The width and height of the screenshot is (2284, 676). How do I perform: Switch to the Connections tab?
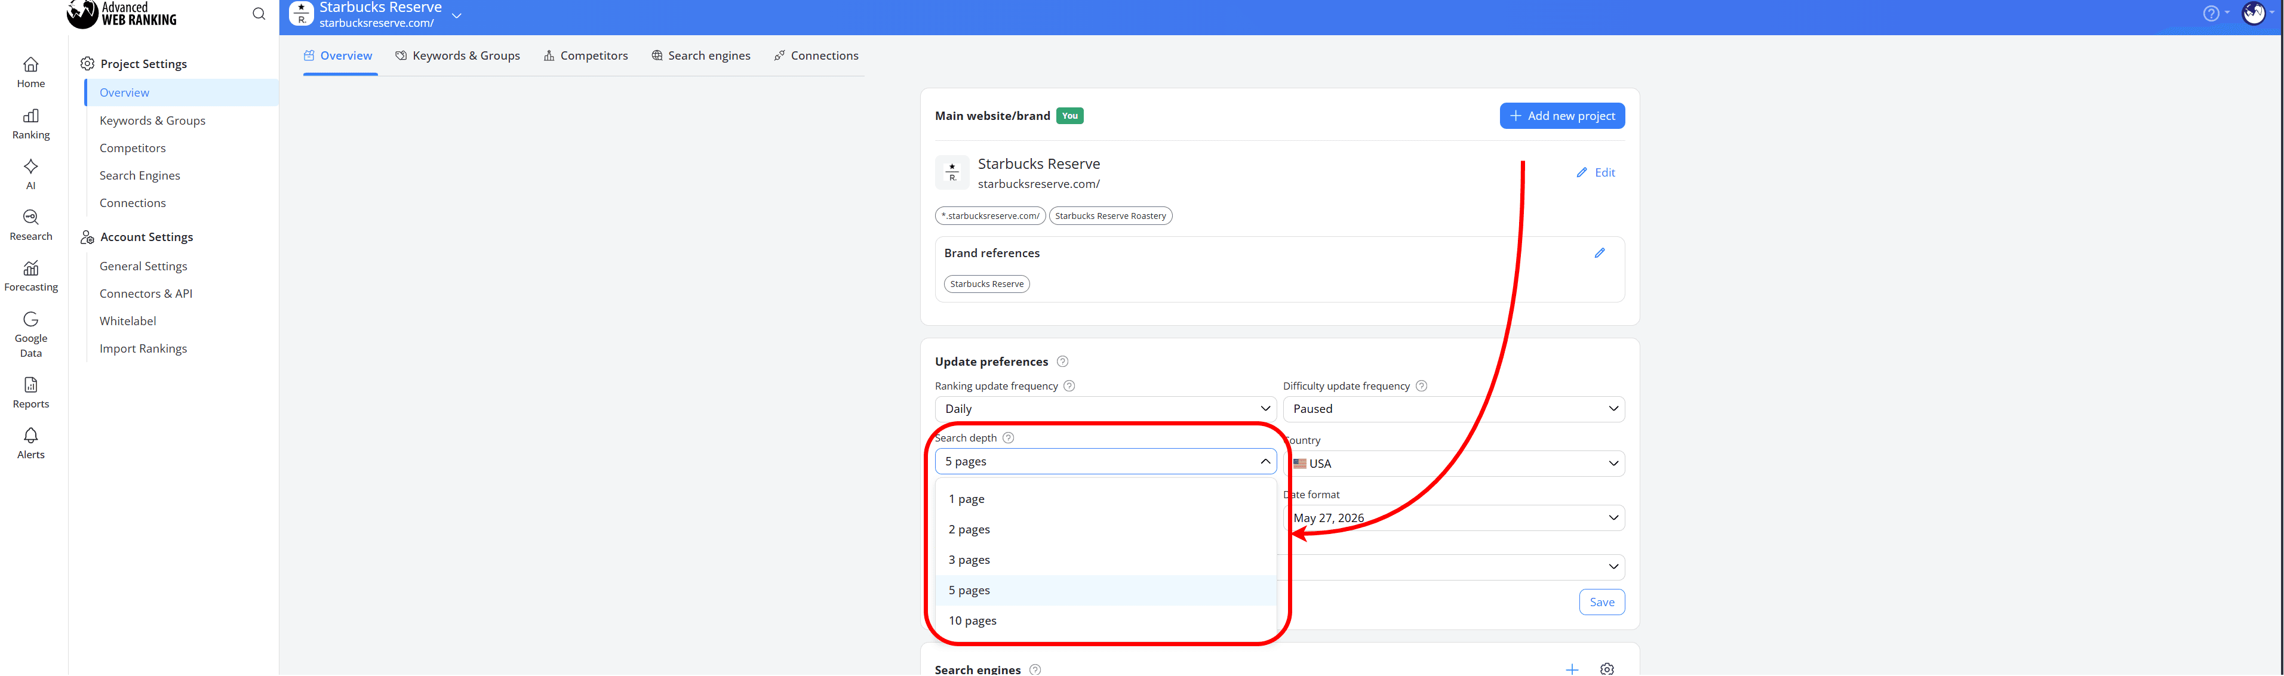817,56
